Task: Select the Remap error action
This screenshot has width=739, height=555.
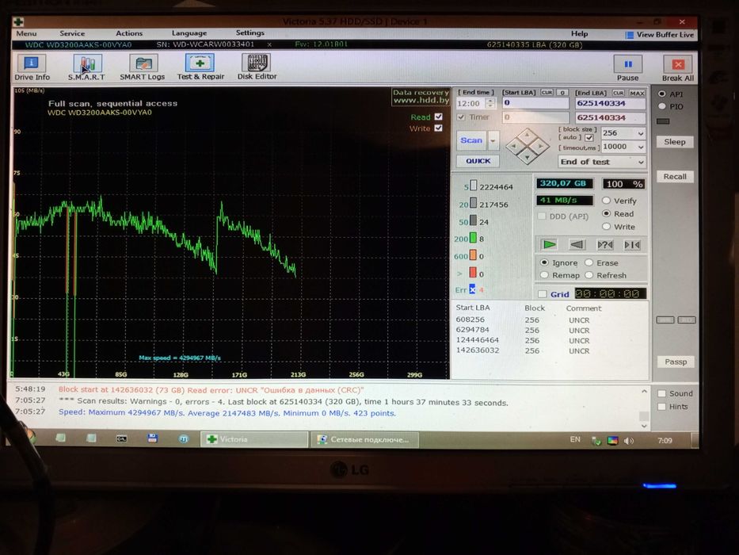Action: pyautogui.click(x=544, y=275)
